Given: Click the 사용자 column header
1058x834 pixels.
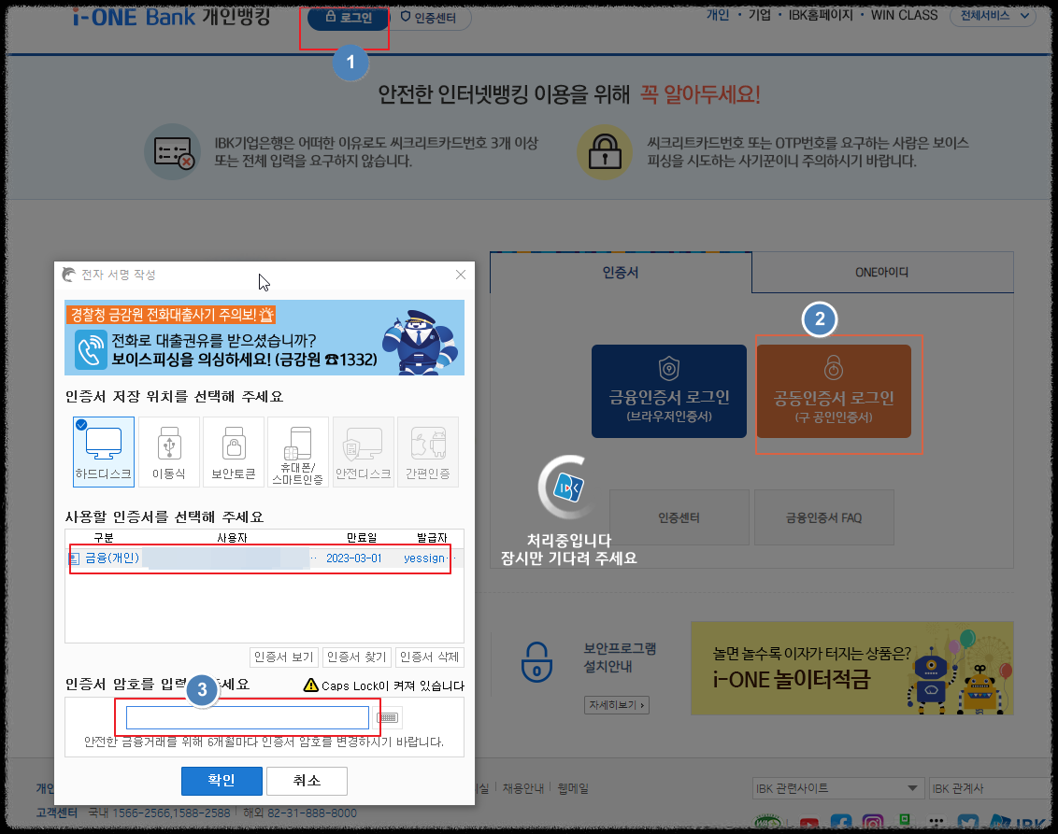Looking at the screenshot, I should pyautogui.click(x=232, y=537).
